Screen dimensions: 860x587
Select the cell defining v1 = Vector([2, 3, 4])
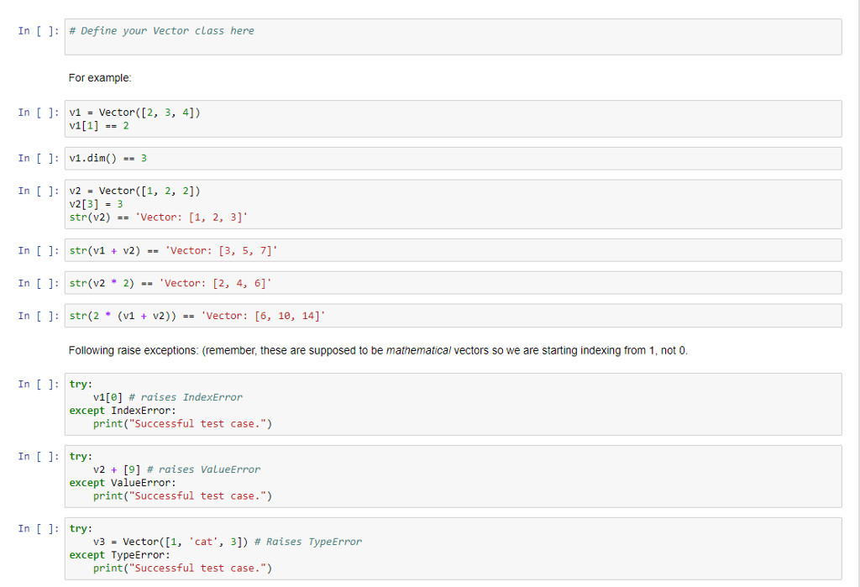[252, 118]
